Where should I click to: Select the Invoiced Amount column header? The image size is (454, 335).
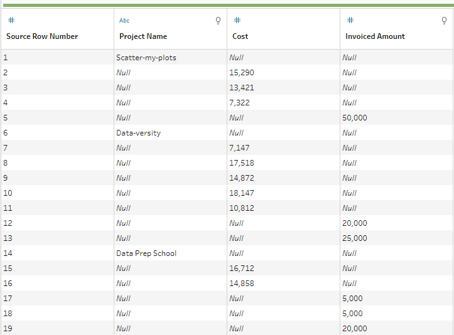pos(375,36)
